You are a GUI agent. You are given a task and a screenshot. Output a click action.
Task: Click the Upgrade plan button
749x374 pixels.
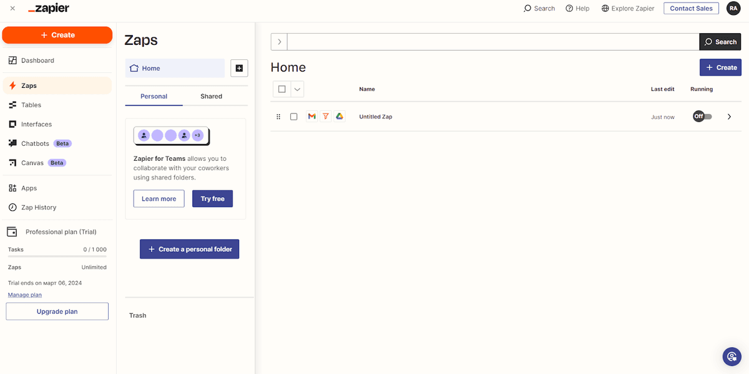coord(57,311)
